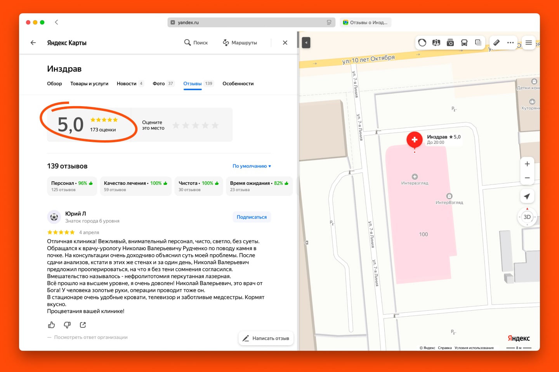Click the Детки-конфетки map marker

pyautogui.click(x=534, y=81)
